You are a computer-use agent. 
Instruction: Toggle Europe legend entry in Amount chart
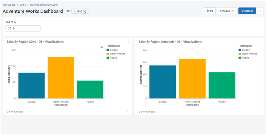(244, 50)
